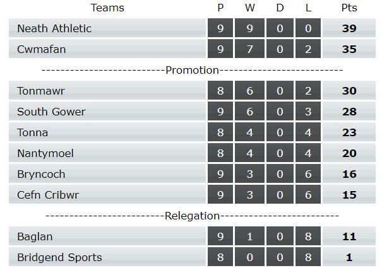Open the Cwmafan team row

click(42, 49)
